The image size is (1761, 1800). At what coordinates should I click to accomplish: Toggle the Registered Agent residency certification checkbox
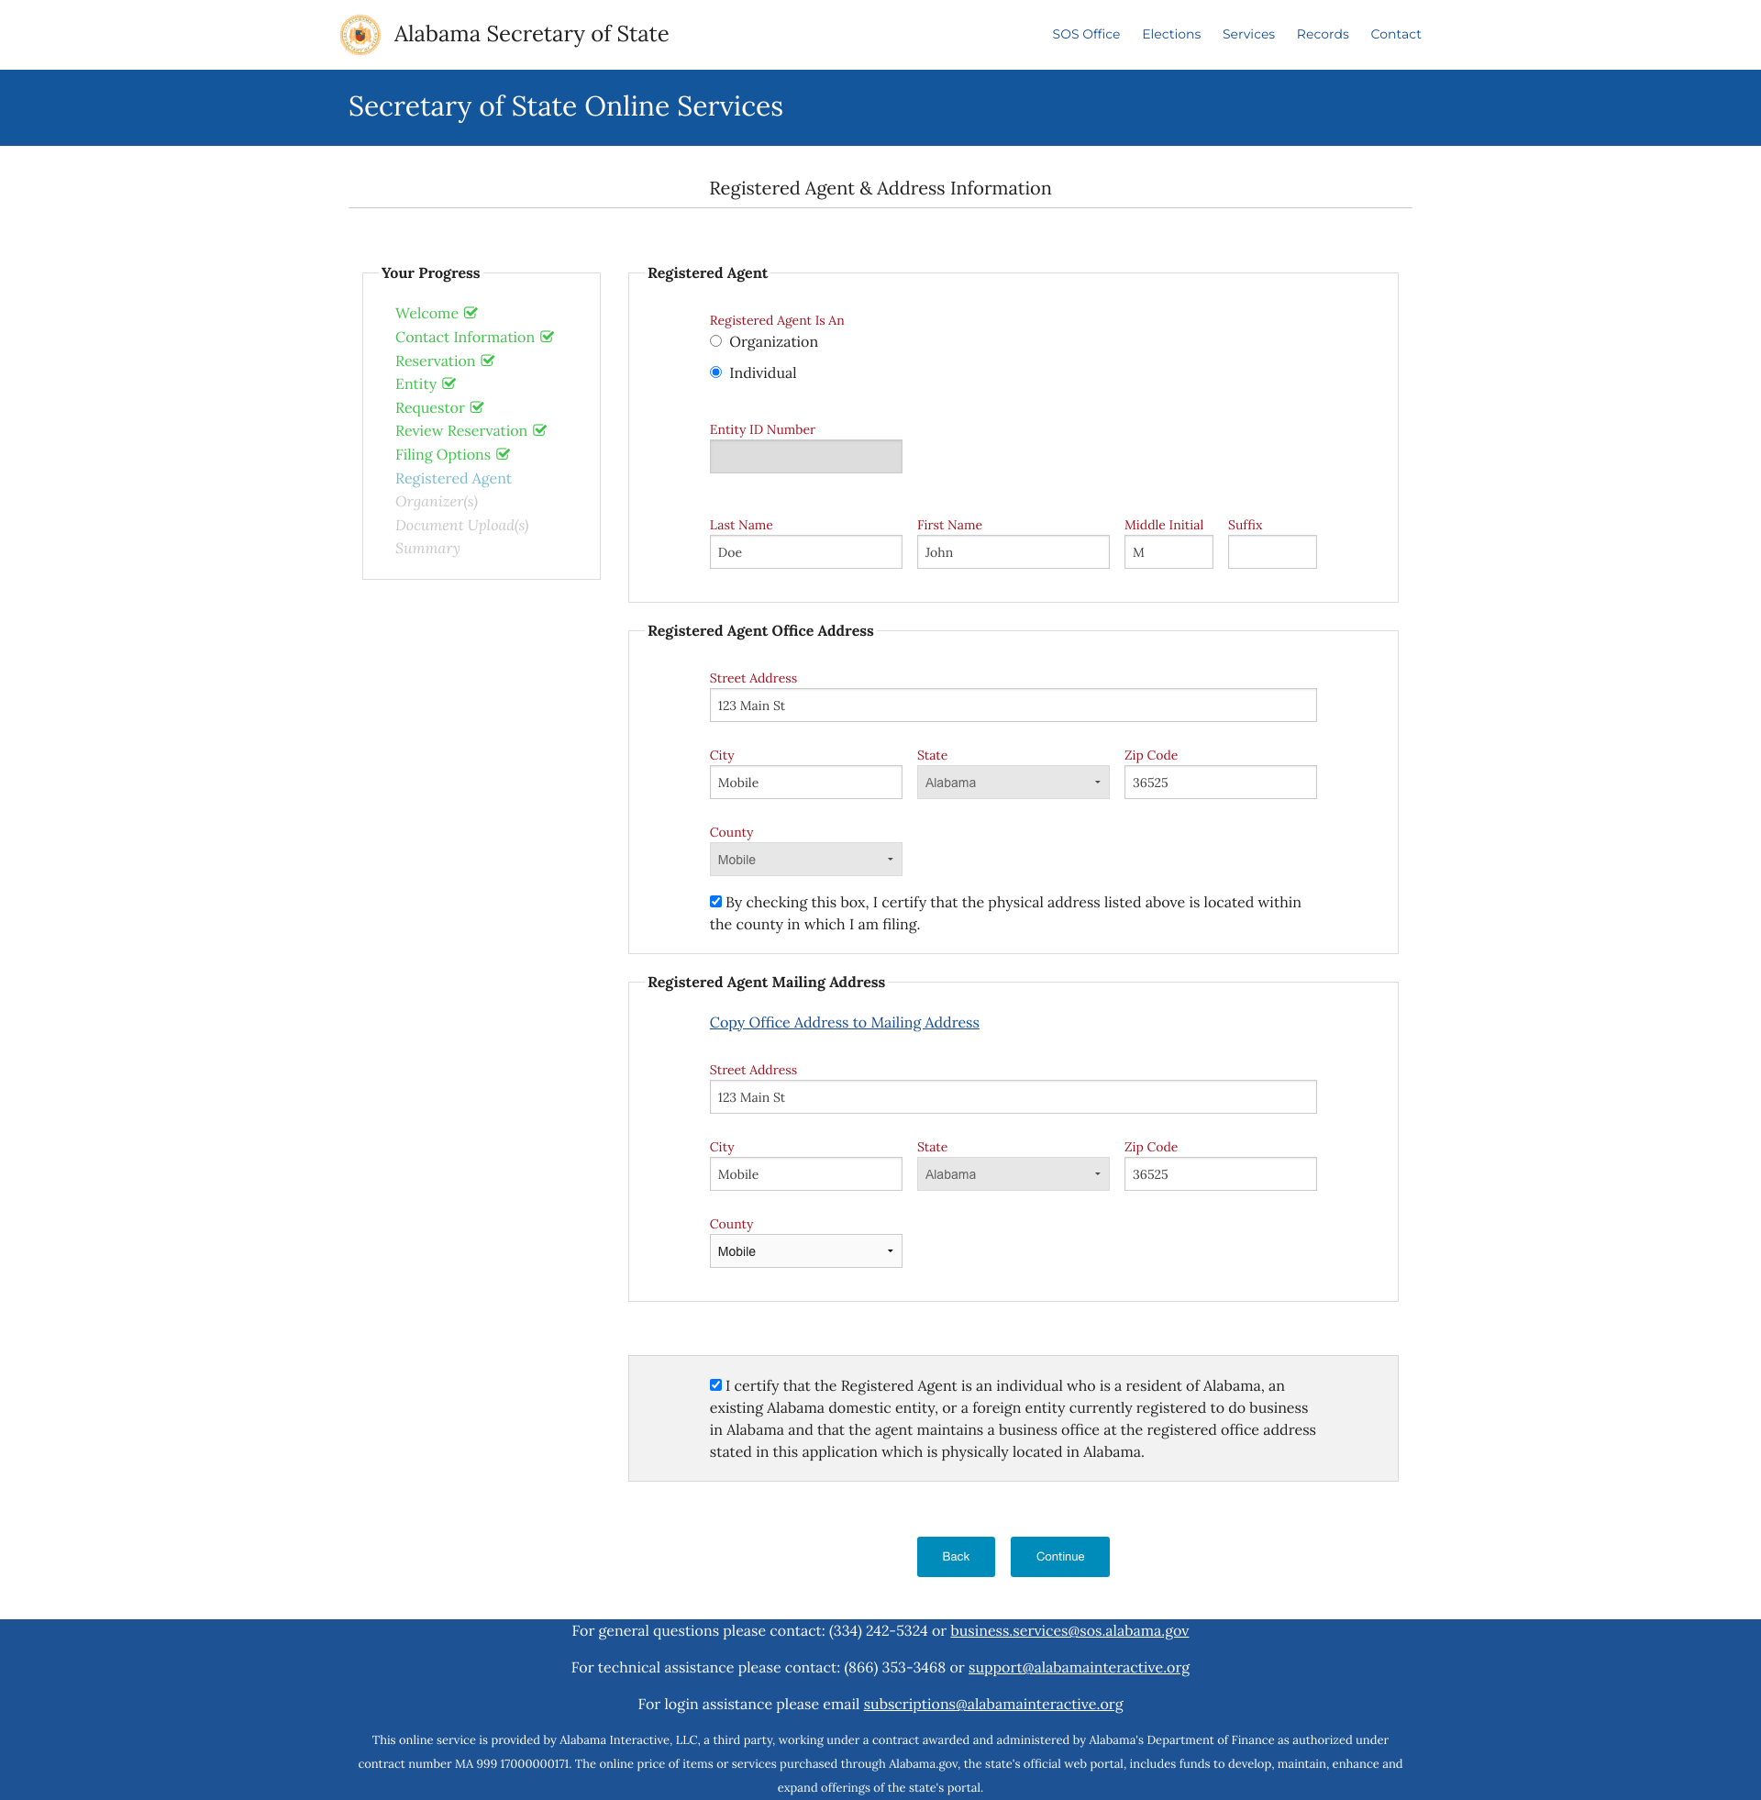716,1385
